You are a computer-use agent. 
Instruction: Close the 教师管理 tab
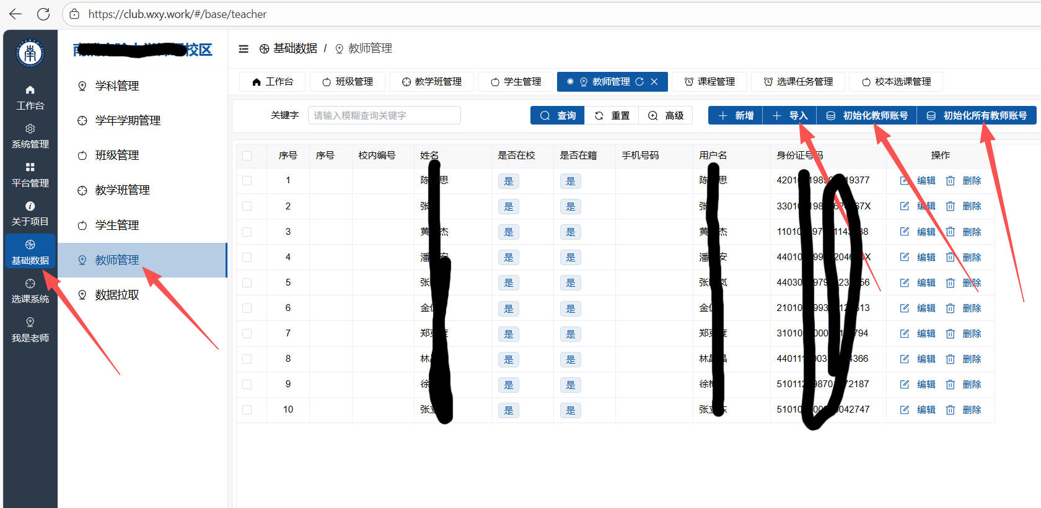coord(654,82)
